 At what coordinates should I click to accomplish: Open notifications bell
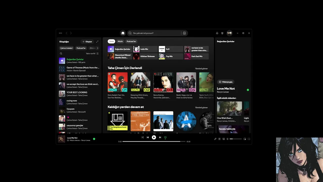pyautogui.click(x=217, y=33)
